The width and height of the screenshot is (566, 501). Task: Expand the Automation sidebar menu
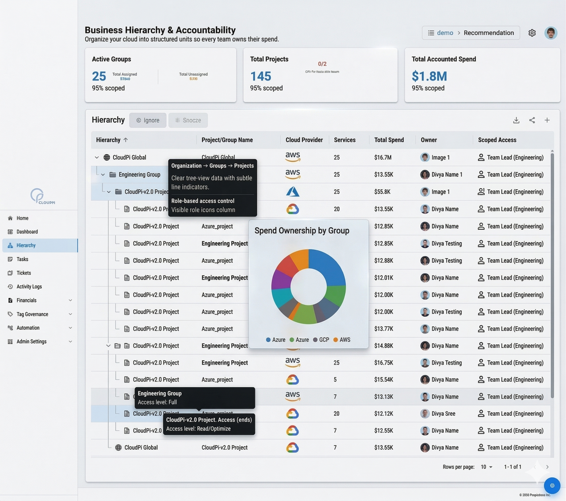point(70,328)
